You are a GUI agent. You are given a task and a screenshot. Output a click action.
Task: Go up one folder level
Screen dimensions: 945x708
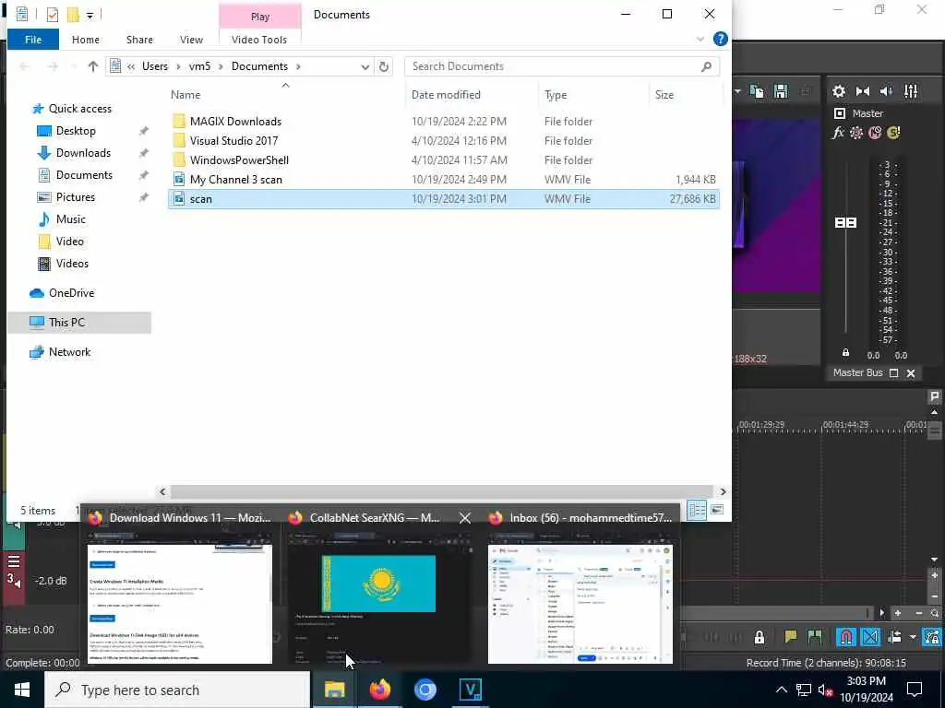[x=93, y=66]
